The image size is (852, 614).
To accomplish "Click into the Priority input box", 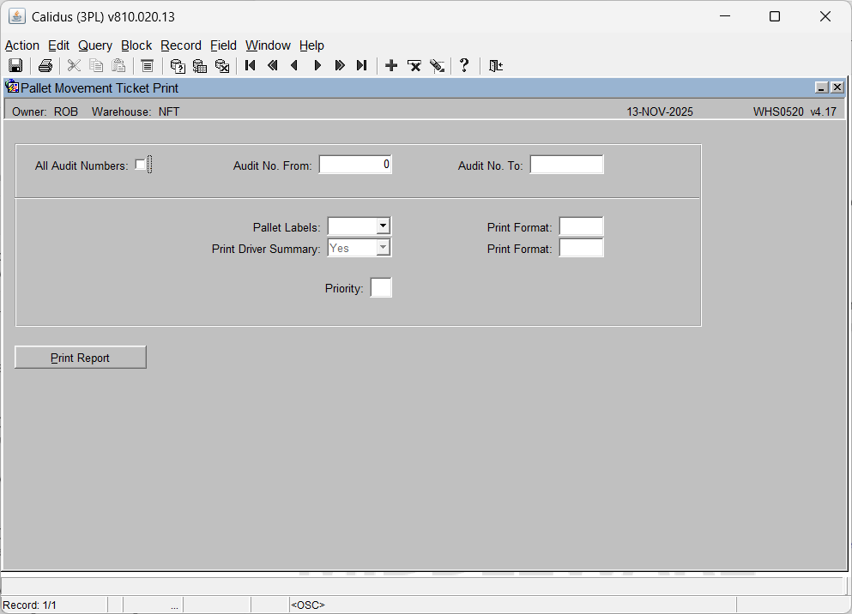I will [x=381, y=288].
